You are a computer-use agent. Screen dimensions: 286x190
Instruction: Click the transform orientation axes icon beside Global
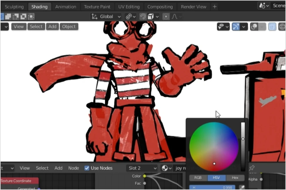tap(94, 17)
